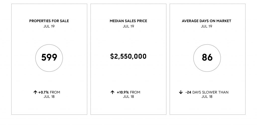The width and height of the screenshot is (257, 126).
Task: Select the -24 days slower than text
Action: (207, 92)
